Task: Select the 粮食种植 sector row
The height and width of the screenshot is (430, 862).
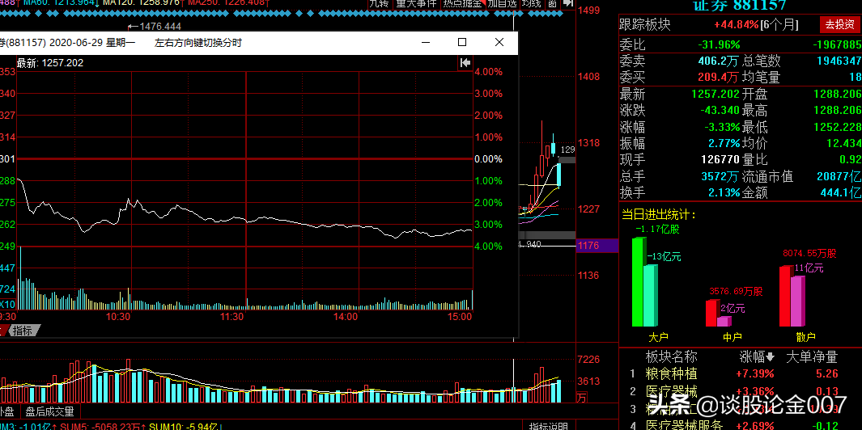Action: click(671, 374)
